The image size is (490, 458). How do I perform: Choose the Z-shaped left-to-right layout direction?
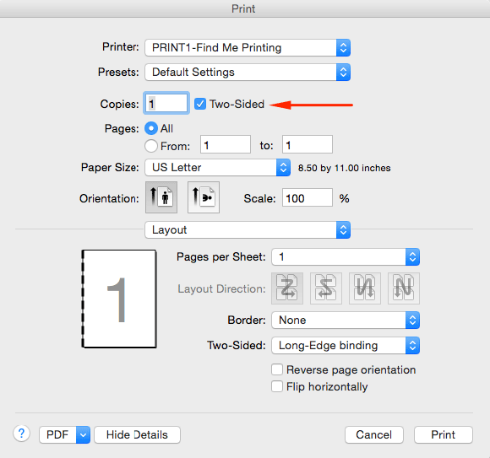pos(287,288)
